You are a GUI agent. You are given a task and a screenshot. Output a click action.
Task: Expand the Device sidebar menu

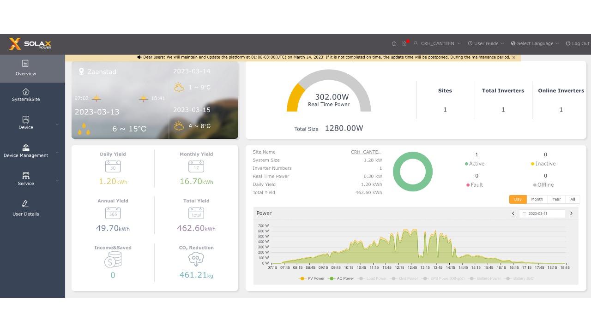click(x=26, y=123)
